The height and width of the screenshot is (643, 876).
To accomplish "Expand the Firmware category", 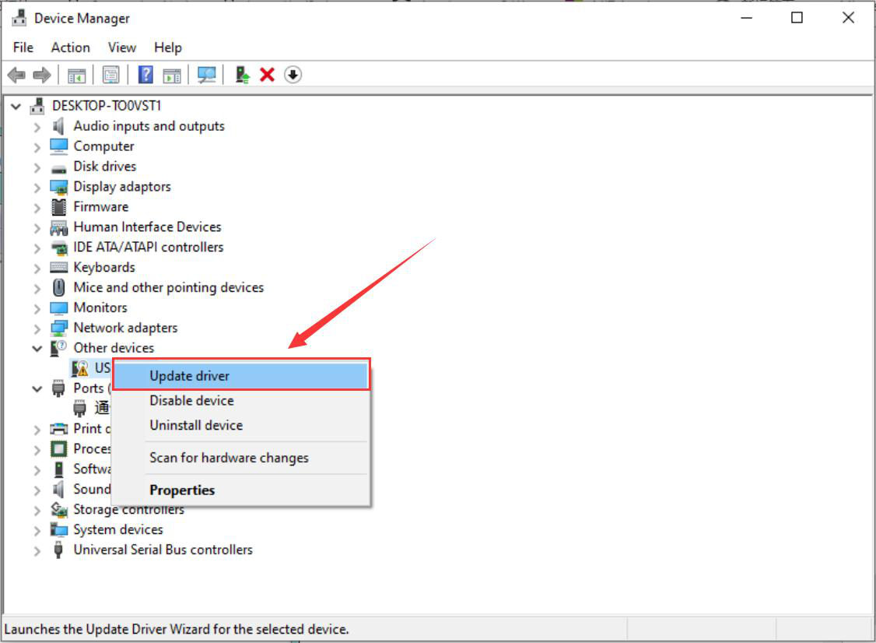I will (37, 208).
